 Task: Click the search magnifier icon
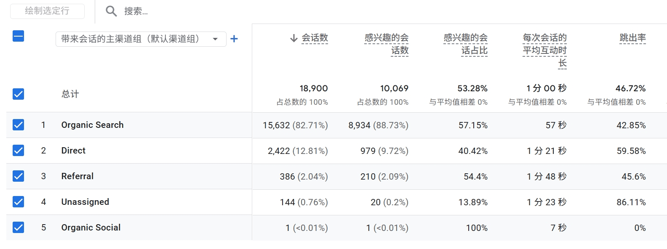point(111,11)
